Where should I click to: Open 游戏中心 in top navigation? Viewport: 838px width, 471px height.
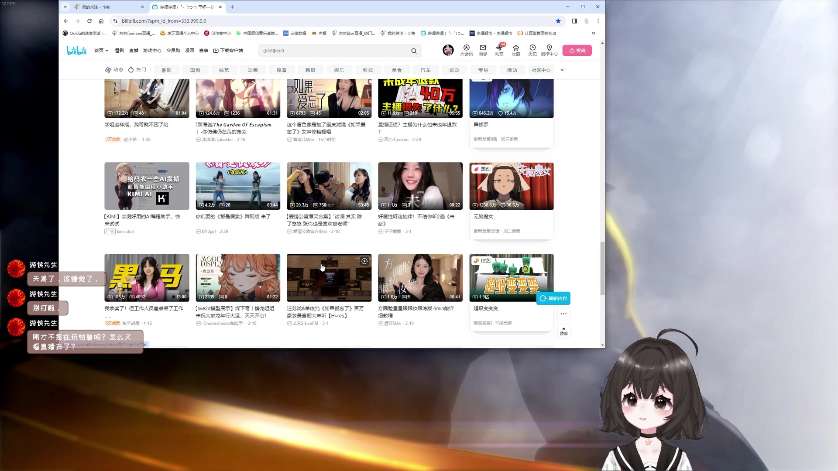coord(152,51)
